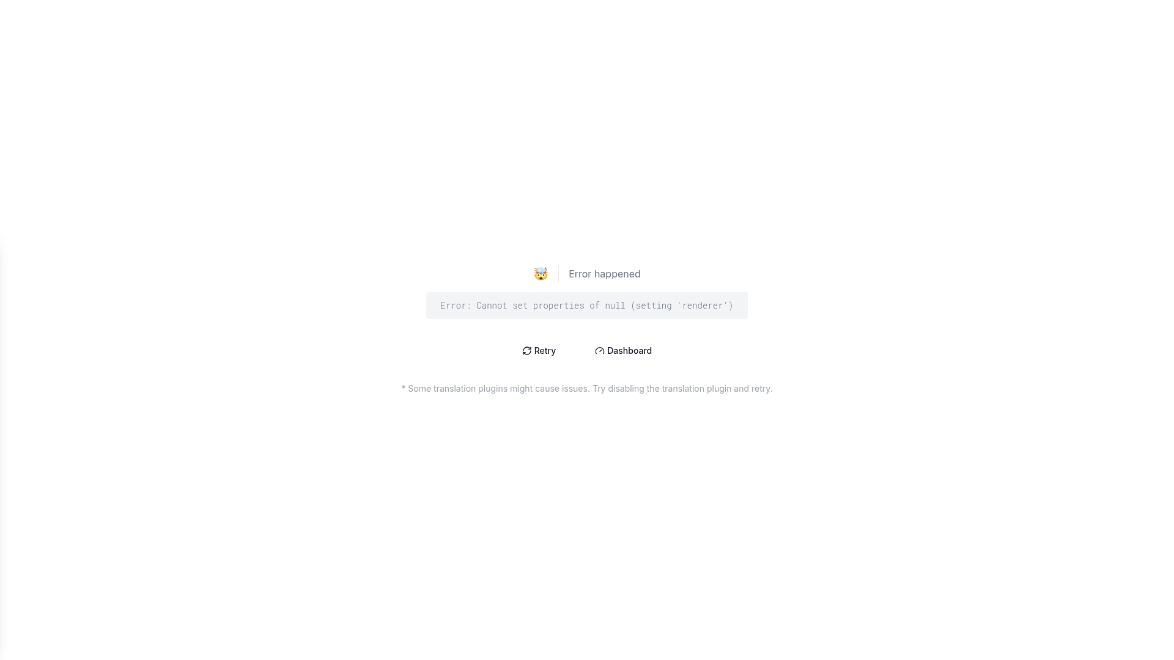Select the Retry button label
Image resolution: width=1174 pixels, height=660 pixels.
point(545,351)
